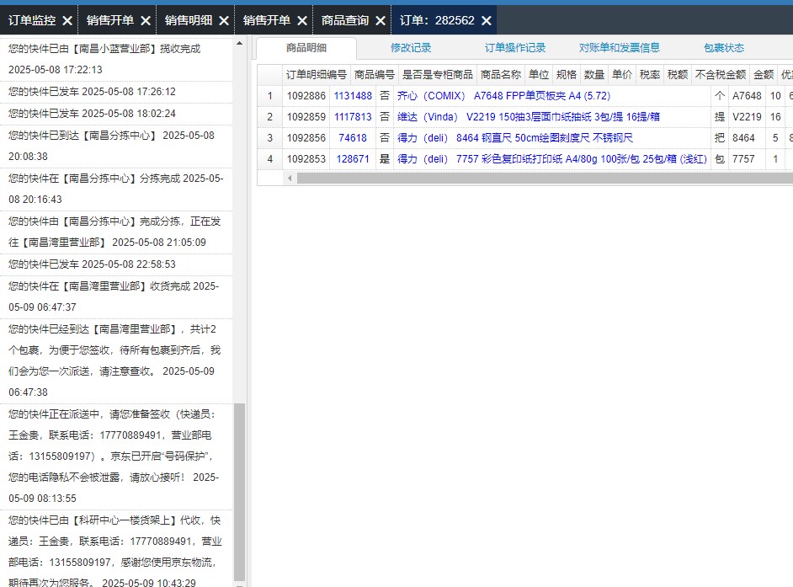Click the table's horizontal scroll-left arrow
The width and height of the screenshot is (793, 587).
tap(290, 179)
